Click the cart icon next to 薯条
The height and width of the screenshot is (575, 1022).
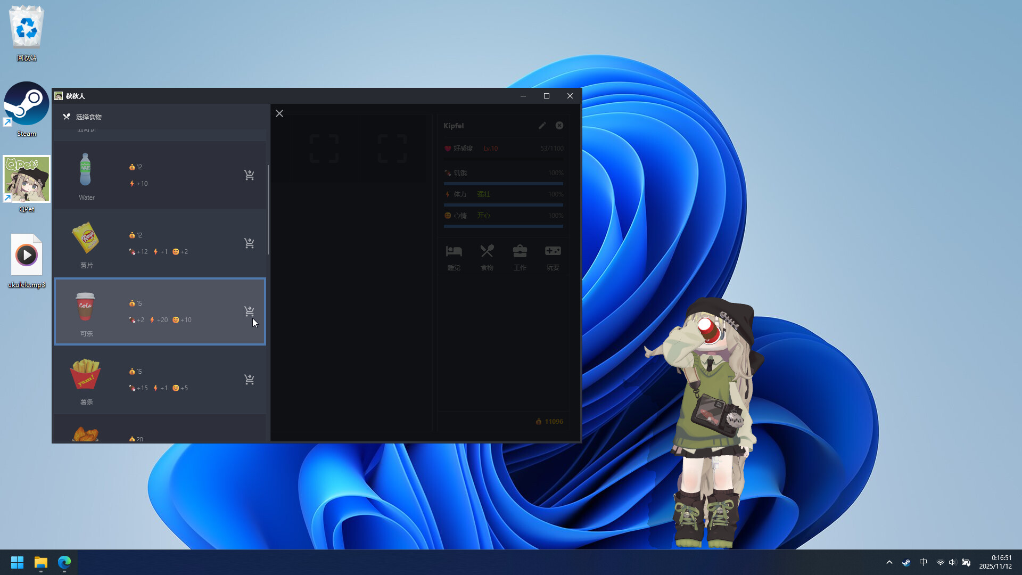click(x=249, y=379)
